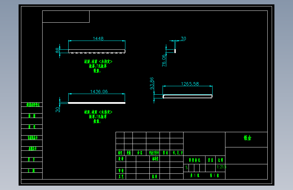Select the 1448 dimension value
This screenshot has height=190, width=293.
click(x=98, y=38)
